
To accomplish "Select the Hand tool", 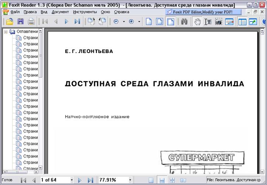I will pos(197,22).
